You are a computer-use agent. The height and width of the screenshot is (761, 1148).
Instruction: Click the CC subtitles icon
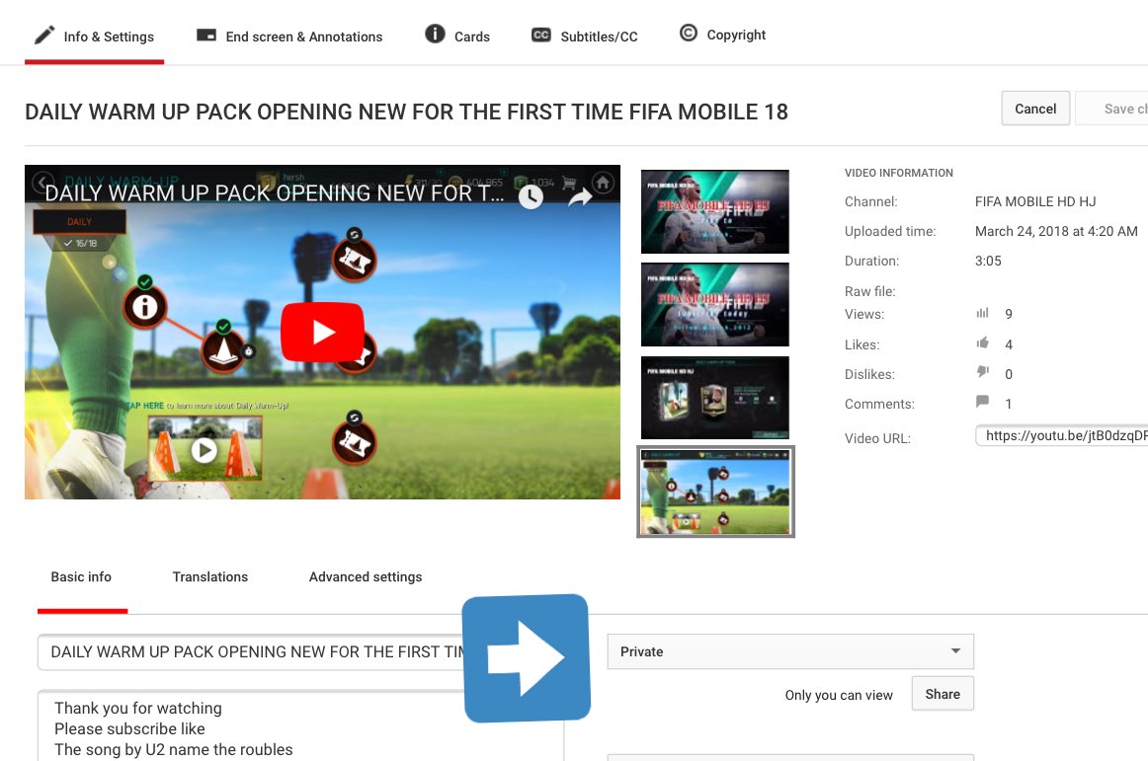(x=541, y=36)
